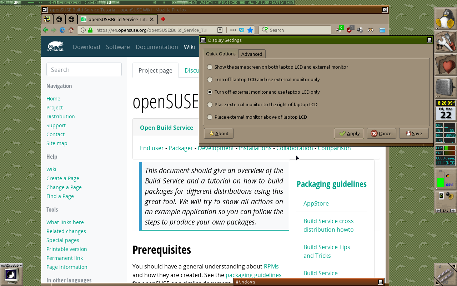Click the horn volume dockapp icon
This screenshot has height=286, width=457.
450,196
